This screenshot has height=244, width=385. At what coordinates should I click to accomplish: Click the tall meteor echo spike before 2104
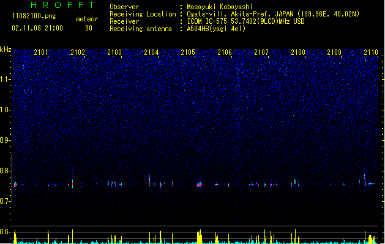(x=149, y=179)
